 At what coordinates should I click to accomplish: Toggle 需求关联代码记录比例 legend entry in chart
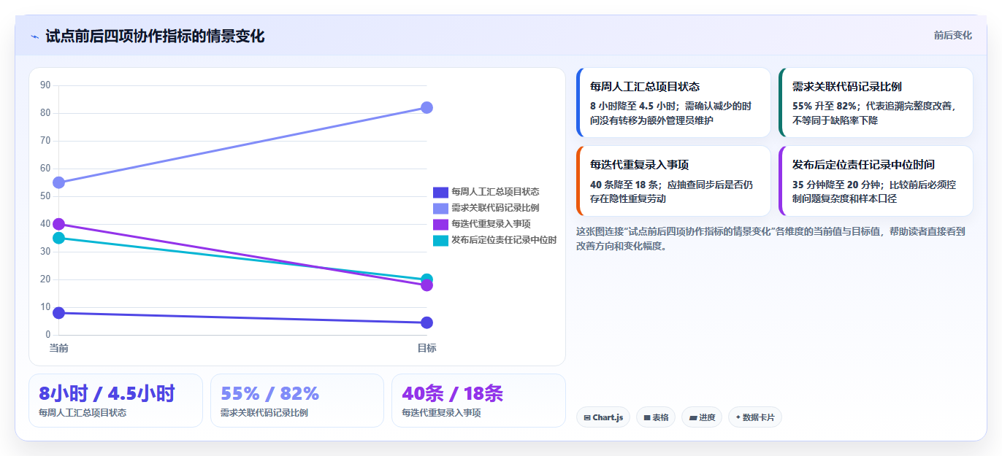[x=486, y=208]
